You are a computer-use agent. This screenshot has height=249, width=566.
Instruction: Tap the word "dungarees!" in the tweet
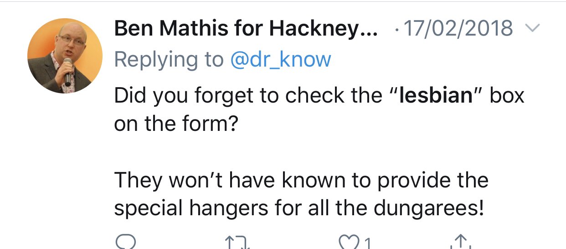click(x=428, y=208)
